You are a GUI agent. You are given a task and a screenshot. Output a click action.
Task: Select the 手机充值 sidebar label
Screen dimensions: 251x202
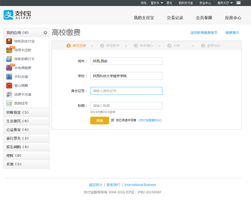(x=21, y=77)
